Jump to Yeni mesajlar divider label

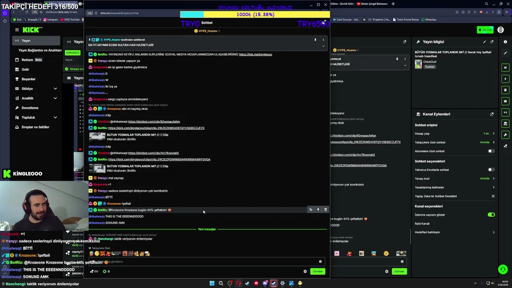[x=207, y=229]
